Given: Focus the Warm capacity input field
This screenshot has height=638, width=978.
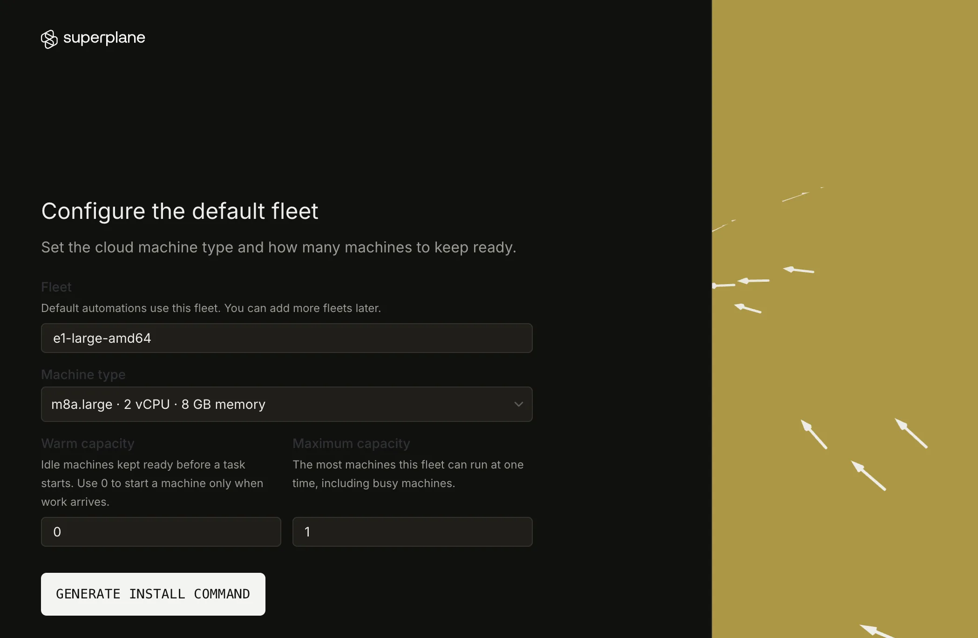Looking at the screenshot, I should coord(161,532).
